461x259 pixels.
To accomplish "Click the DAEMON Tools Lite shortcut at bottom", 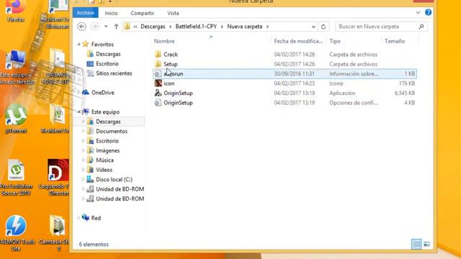I will pyautogui.click(x=16, y=233).
